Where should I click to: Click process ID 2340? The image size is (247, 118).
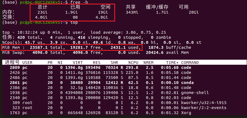coord(15,98)
